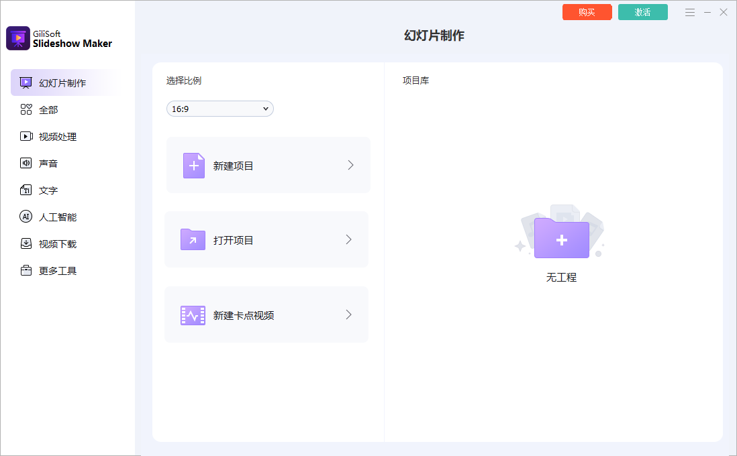Click the red 购买 button
737x456 pixels.
click(x=587, y=12)
